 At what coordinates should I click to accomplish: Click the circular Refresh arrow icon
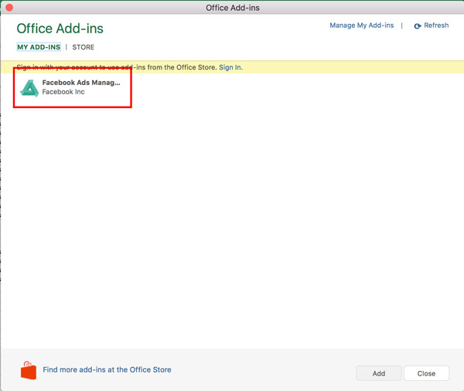(418, 26)
